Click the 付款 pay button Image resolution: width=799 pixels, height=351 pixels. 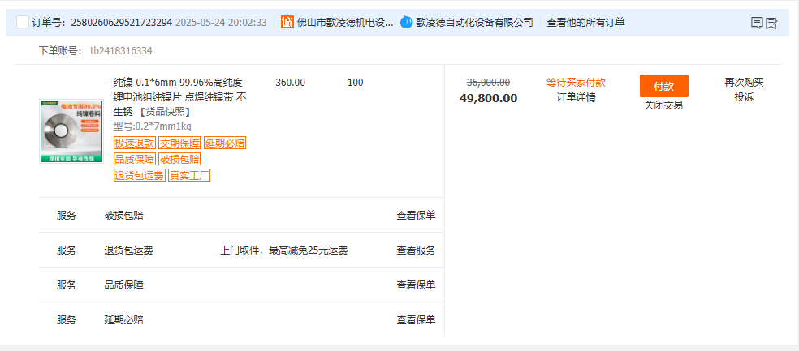[x=664, y=86]
